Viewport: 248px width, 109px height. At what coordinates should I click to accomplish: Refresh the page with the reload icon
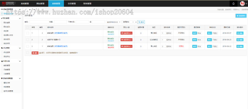click(x=38, y=10)
